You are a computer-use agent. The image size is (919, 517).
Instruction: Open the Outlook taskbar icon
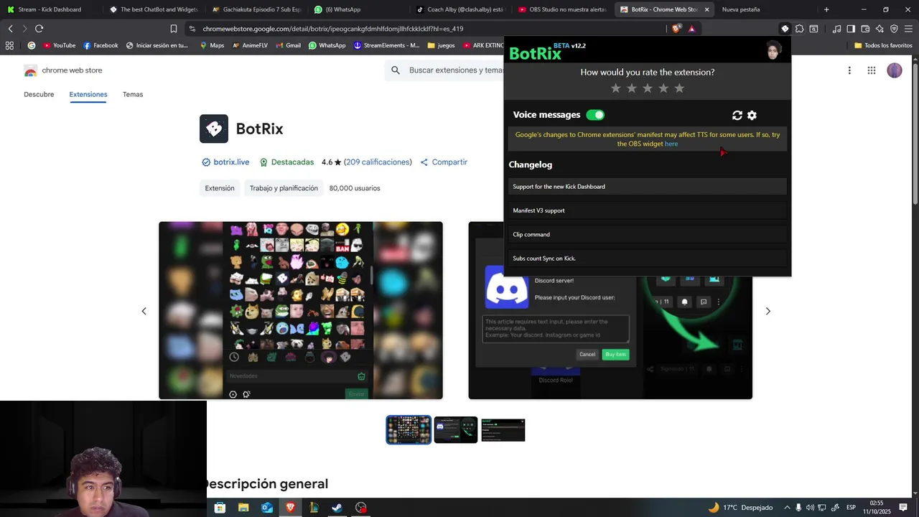[266, 508]
